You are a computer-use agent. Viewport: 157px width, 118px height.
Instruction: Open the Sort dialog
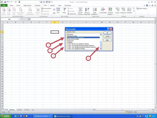[x=58, y=11]
